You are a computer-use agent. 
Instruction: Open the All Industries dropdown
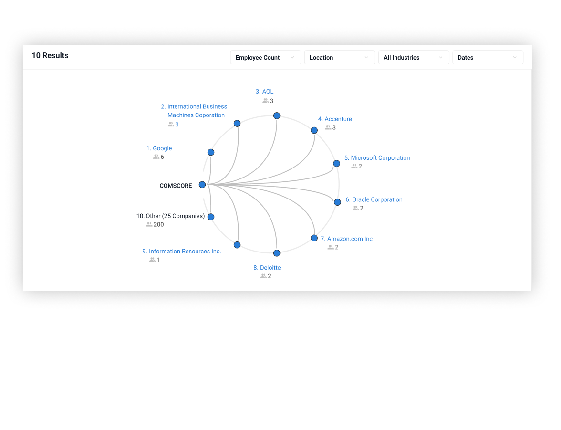tap(414, 57)
